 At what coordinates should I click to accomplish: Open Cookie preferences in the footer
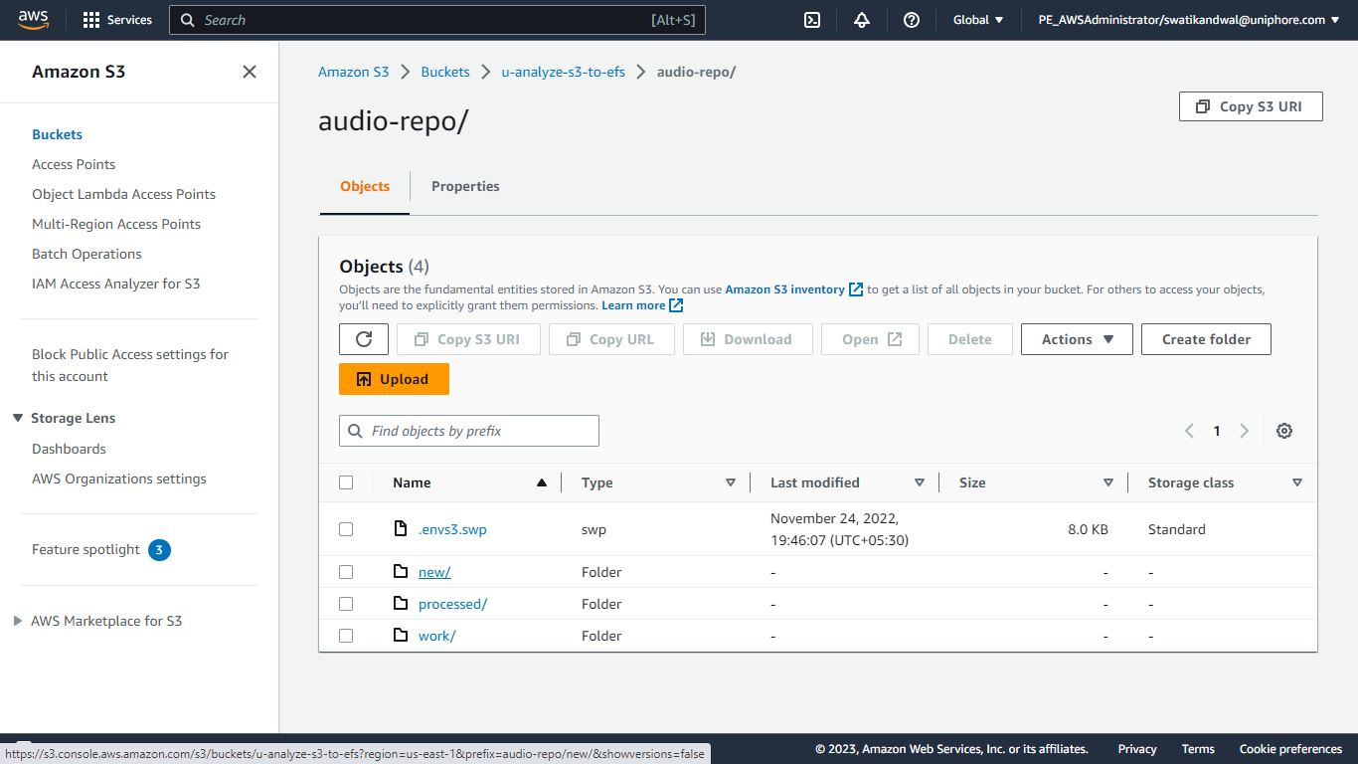tap(1290, 749)
